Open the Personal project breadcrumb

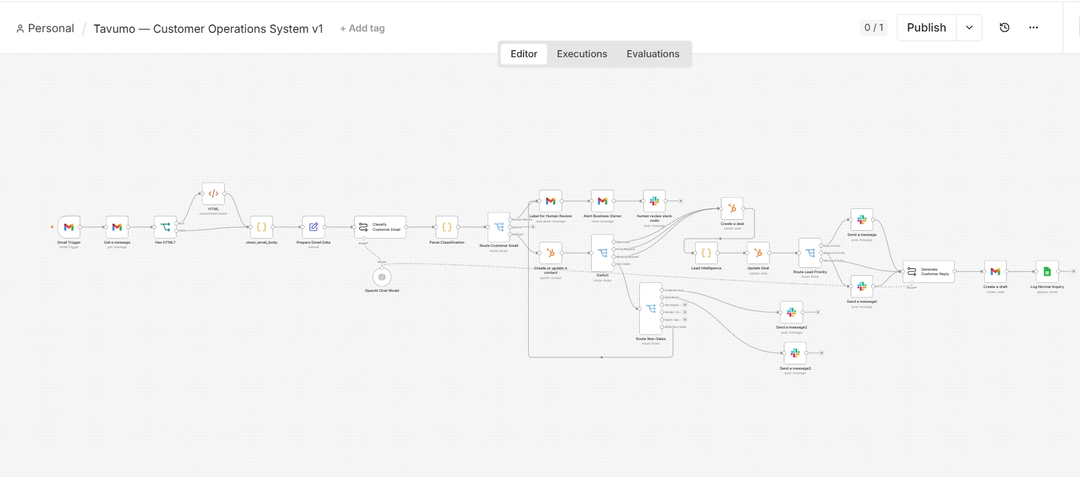(x=45, y=28)
